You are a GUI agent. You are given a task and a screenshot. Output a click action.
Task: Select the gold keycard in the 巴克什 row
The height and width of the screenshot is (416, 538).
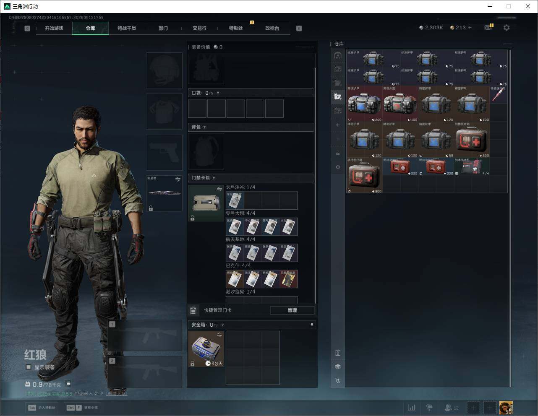[x=289, y=279]
